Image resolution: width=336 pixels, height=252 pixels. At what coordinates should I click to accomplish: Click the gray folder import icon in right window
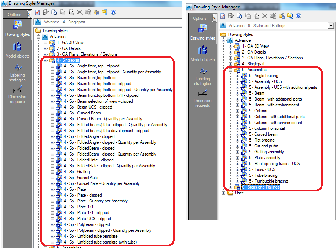(x=273, y=16)
